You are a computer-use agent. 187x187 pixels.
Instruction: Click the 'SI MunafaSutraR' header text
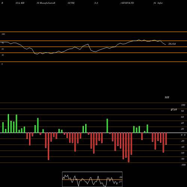pos(46,3)
